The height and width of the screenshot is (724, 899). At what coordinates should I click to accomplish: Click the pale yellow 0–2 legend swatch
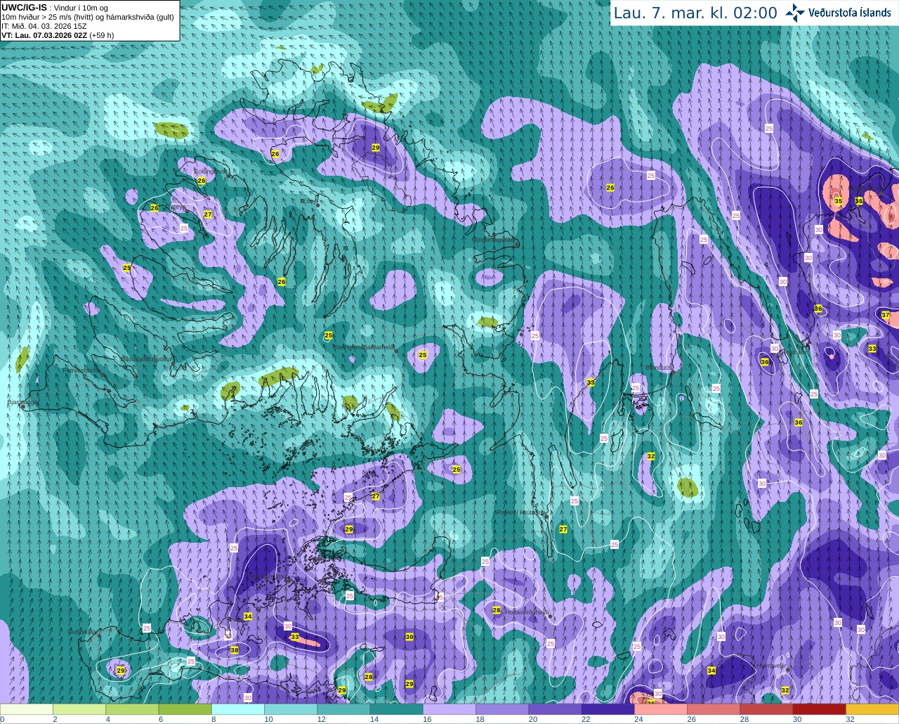(x=27, y=709)
